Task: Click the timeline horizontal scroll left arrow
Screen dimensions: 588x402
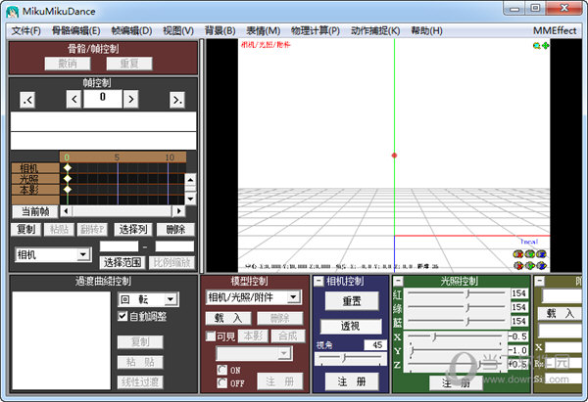Action: point(67,211)
